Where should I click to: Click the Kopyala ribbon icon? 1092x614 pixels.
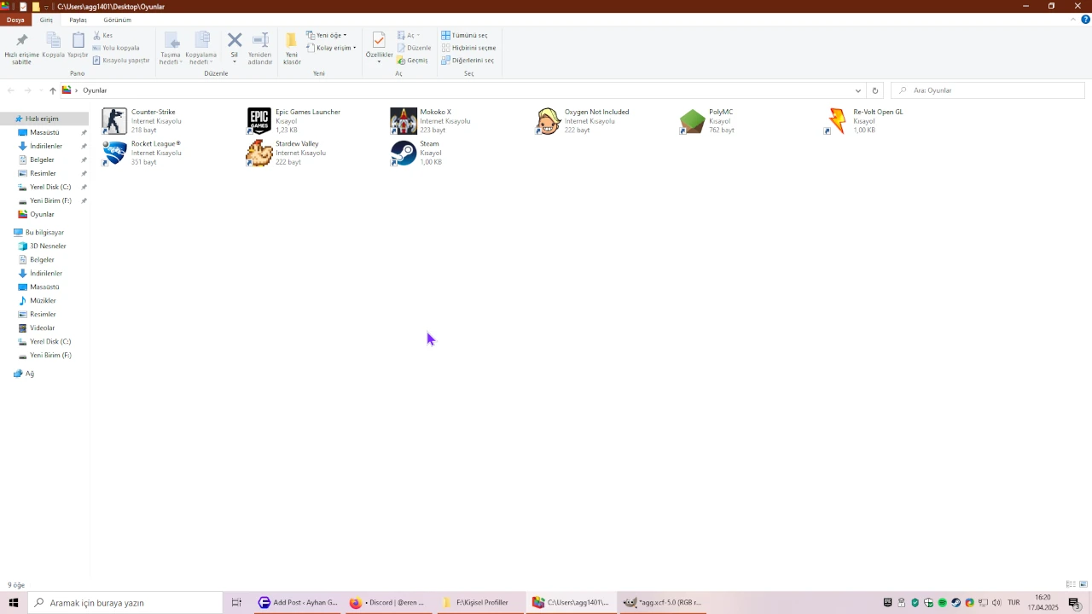click(53, 40)
